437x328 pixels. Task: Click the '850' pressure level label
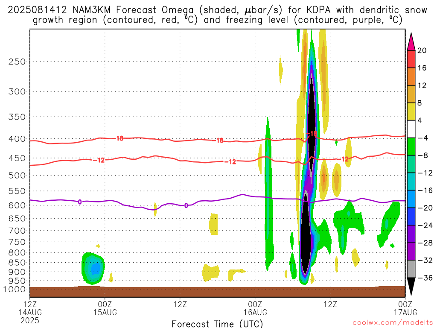(x=17, y=263)
